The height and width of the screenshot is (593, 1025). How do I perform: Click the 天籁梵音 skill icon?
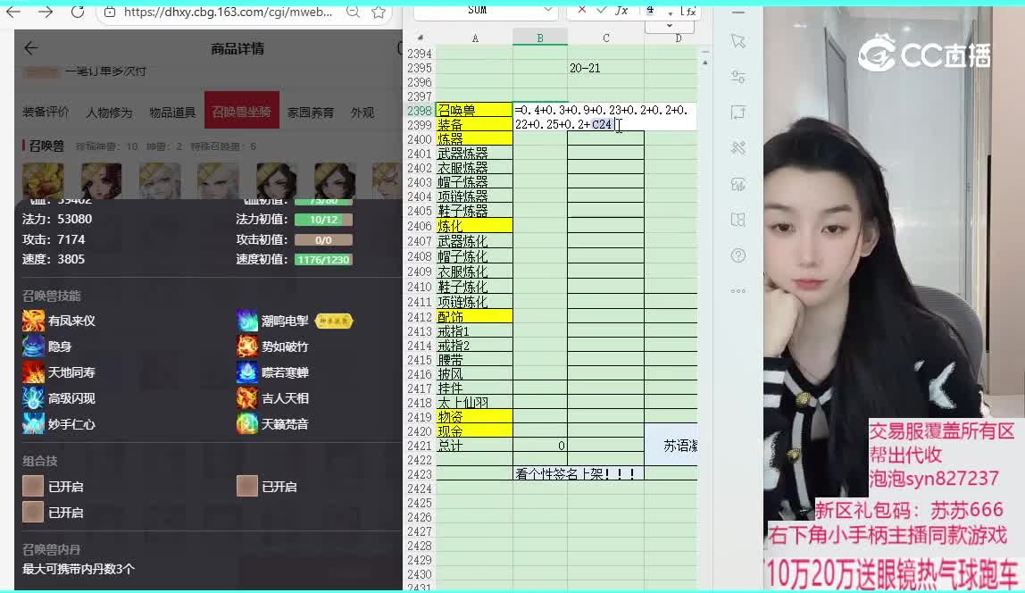pyautogui.click(x=247, y=424)
